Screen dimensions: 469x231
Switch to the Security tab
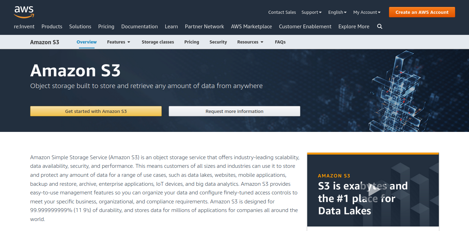pyautogui.click(x=218, y=42)
